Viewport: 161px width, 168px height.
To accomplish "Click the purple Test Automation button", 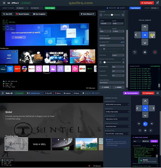I will tap(131, 93).
